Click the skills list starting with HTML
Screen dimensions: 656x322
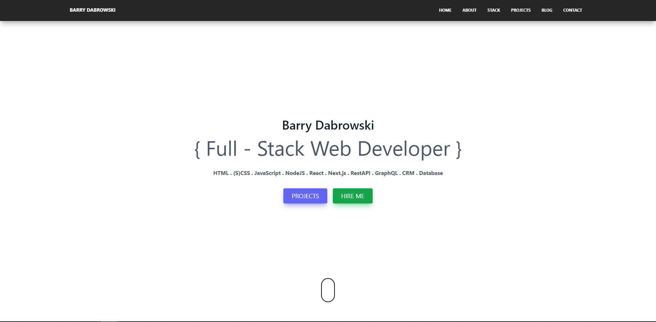pyautogui.click(x=328, y=173)
